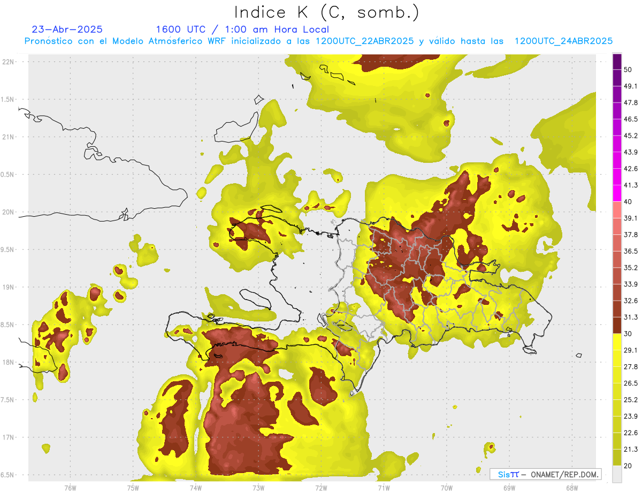Click the initialization time '1200UTC_22ABR2025'
Screen dimensions: 642x495
[364, 41]
